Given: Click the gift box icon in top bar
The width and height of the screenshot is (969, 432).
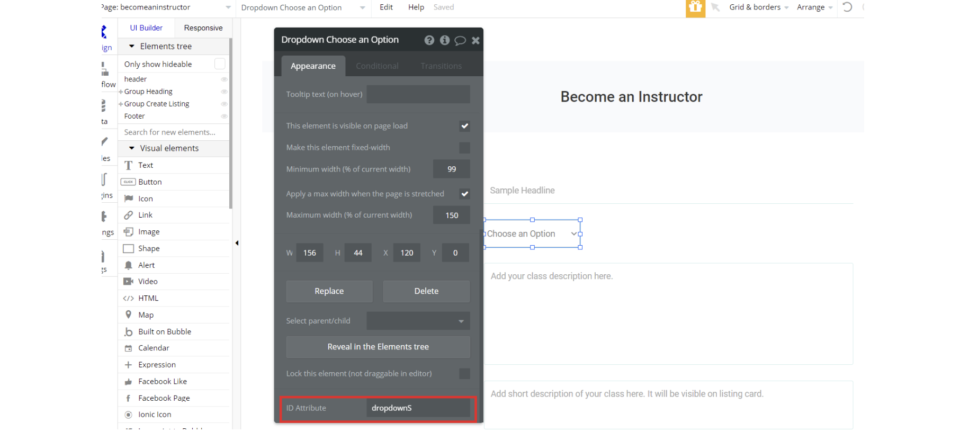Looking at the screenshot, I should [x=695, y=8].
